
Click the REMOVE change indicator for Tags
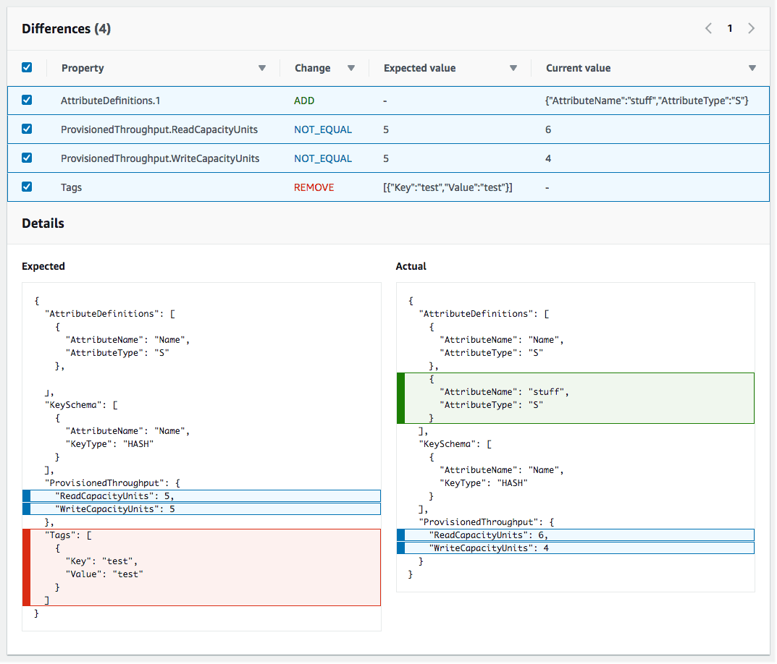(x=314, y=187)
